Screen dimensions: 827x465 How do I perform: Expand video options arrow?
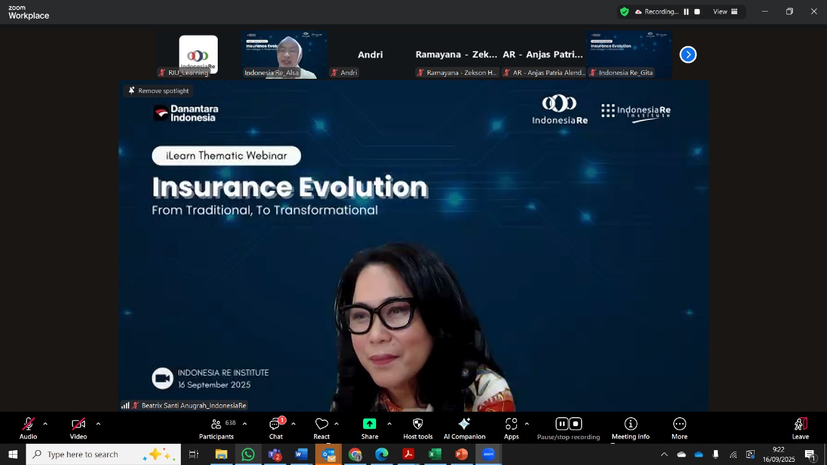[98, 424]
